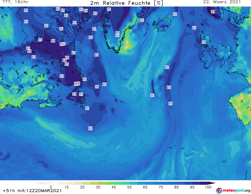This screenshot has height=194, width=251.
Task: Click the colorbar tick label '15'
Action: point(66,187)
